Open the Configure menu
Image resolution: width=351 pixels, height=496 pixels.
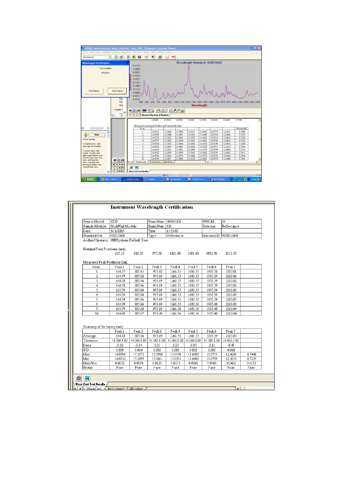107,52
